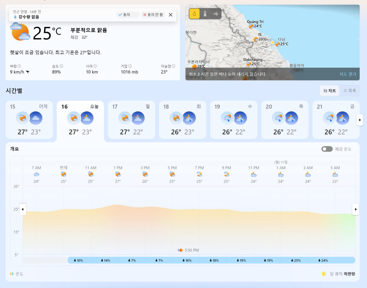Click the 11 PM weather icon

click(x=254, y=174)
